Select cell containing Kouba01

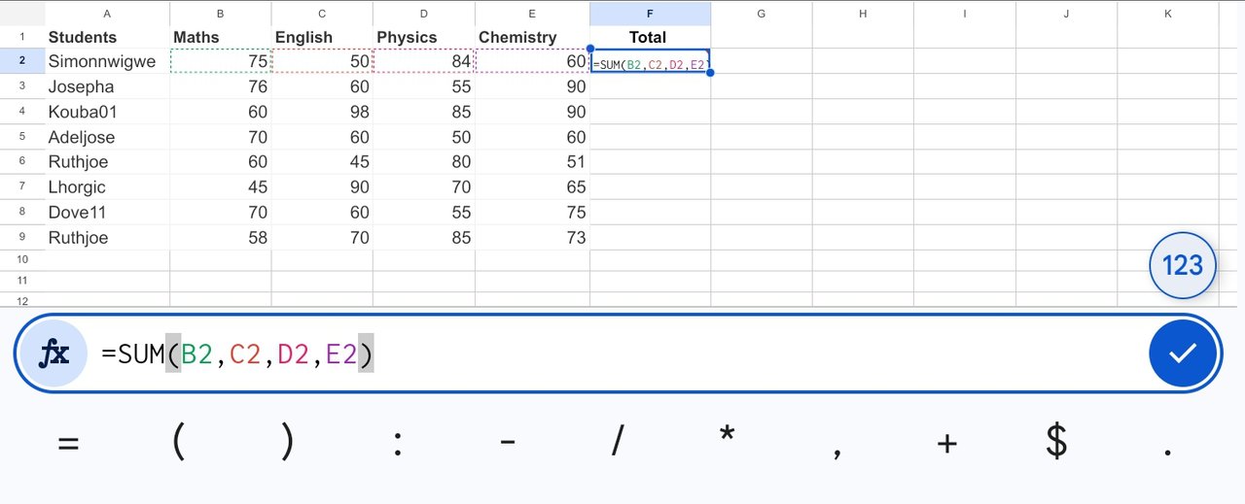click(x=107, y=112)
